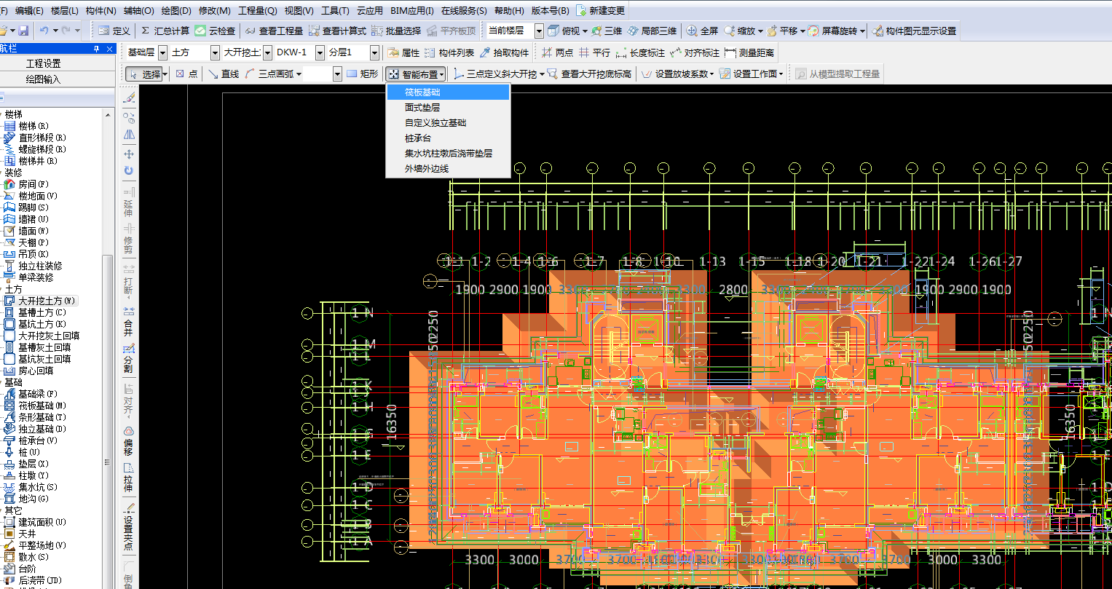1112x589 pixels.
Task: Select 两点 two-point axis tool
Action: coord(557,52)
